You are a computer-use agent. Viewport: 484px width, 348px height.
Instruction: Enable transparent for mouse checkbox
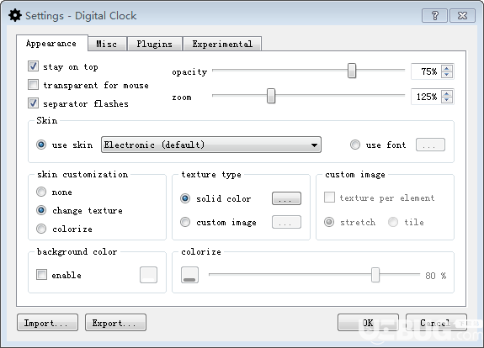[33, 85]
